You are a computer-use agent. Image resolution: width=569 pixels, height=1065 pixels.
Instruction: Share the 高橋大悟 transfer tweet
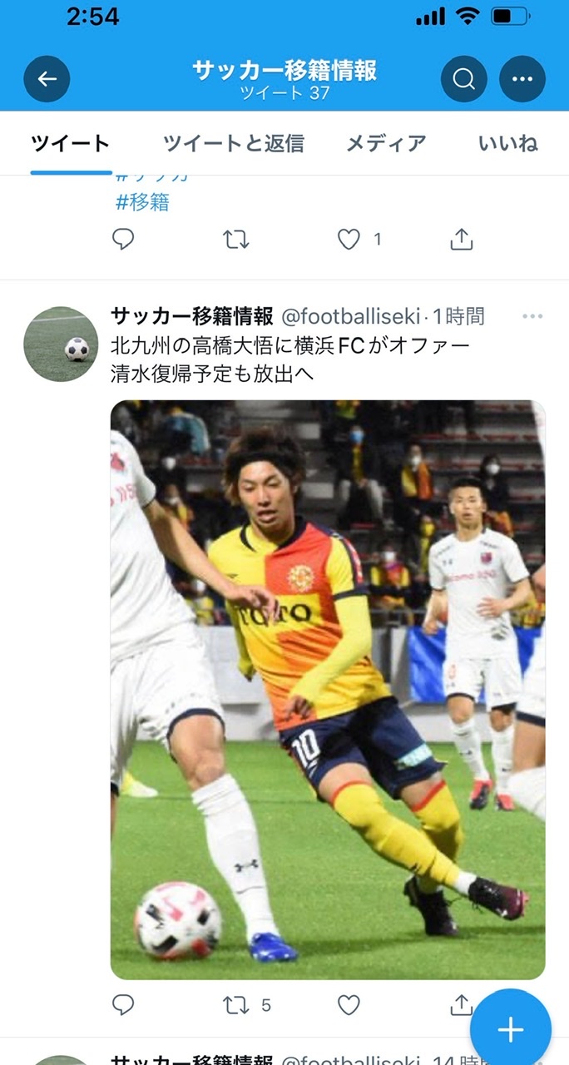(x=461, y=1005)
